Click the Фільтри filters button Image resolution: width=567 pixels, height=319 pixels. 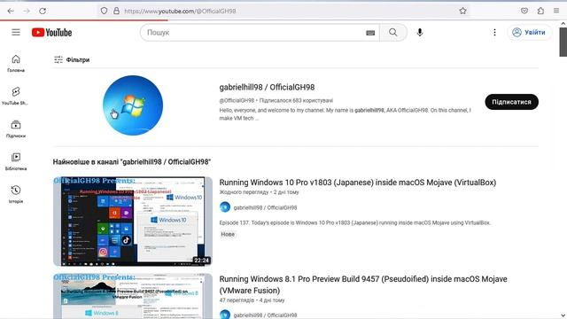(x=72, y=59)
